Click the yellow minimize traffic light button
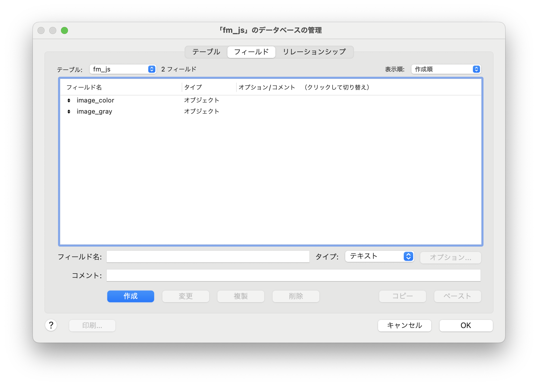 click(53, 30)
